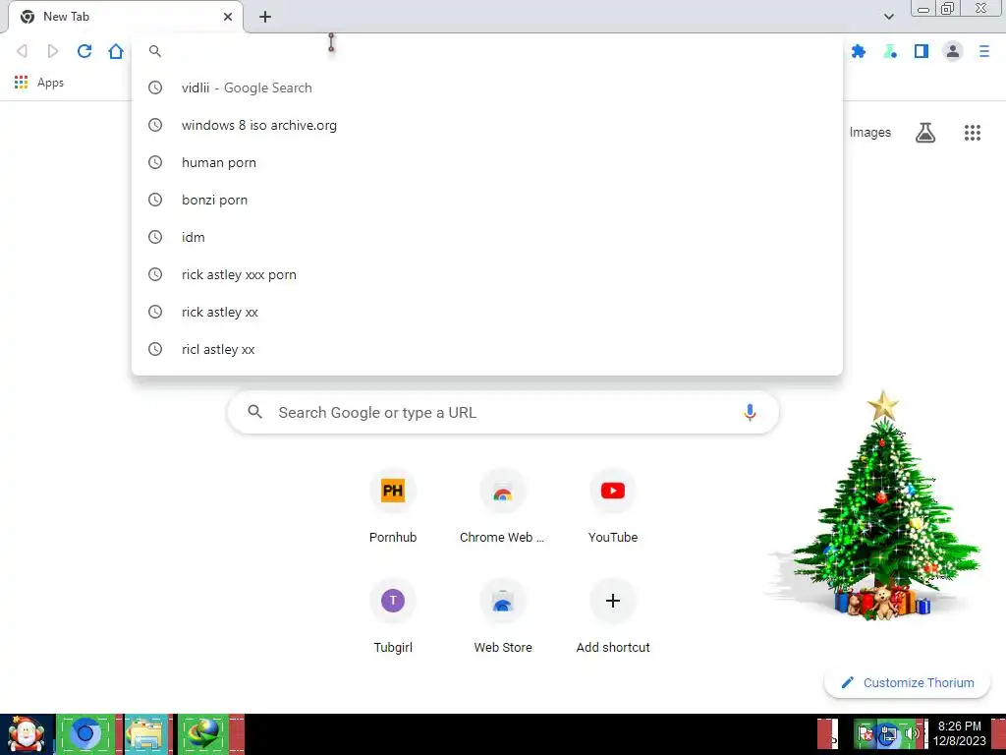1006x755 pixels.
Task: Open the Chrome Web Store shortcut
Action: 502,507
